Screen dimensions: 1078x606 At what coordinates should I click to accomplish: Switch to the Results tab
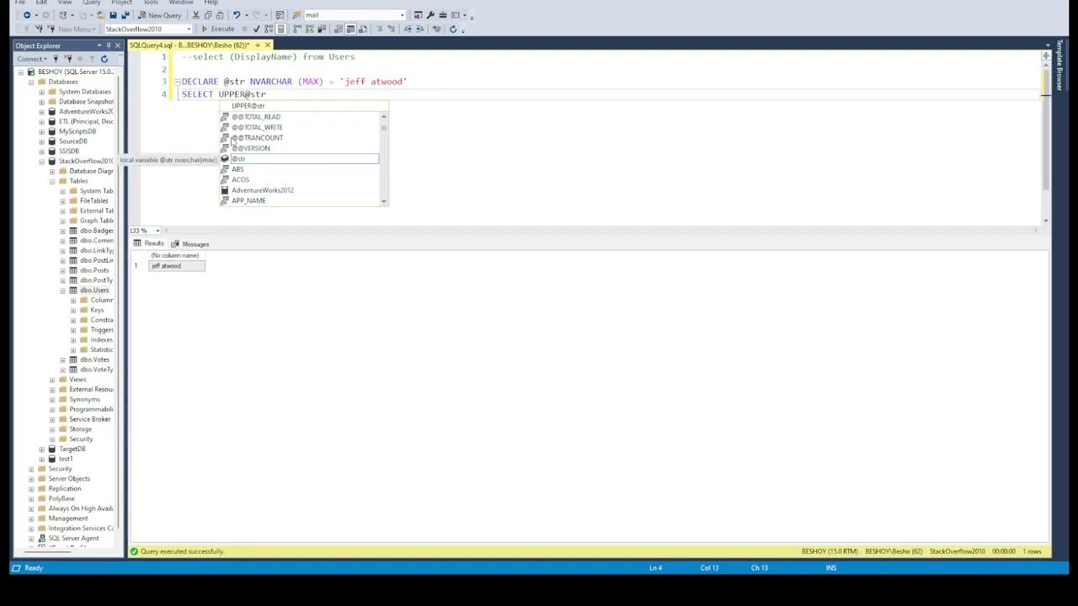coord(149,243)
